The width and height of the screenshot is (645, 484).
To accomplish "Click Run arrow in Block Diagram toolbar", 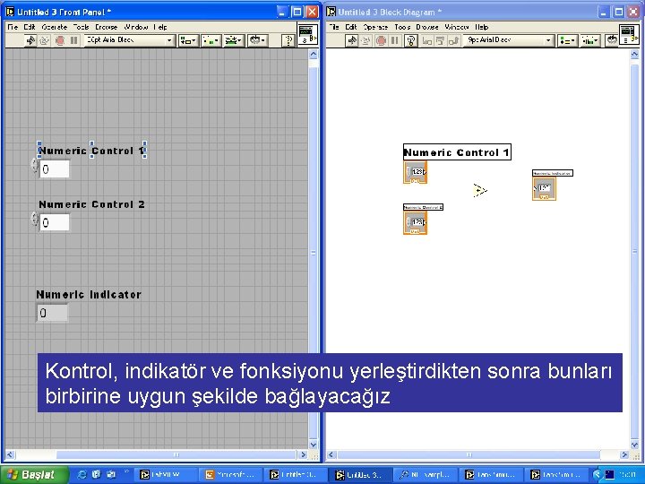I will [x=351, y=40].
